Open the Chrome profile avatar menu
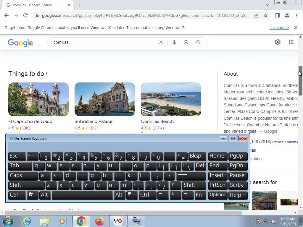The width and height of the screenshot is (303, 227). coord(287,15)
